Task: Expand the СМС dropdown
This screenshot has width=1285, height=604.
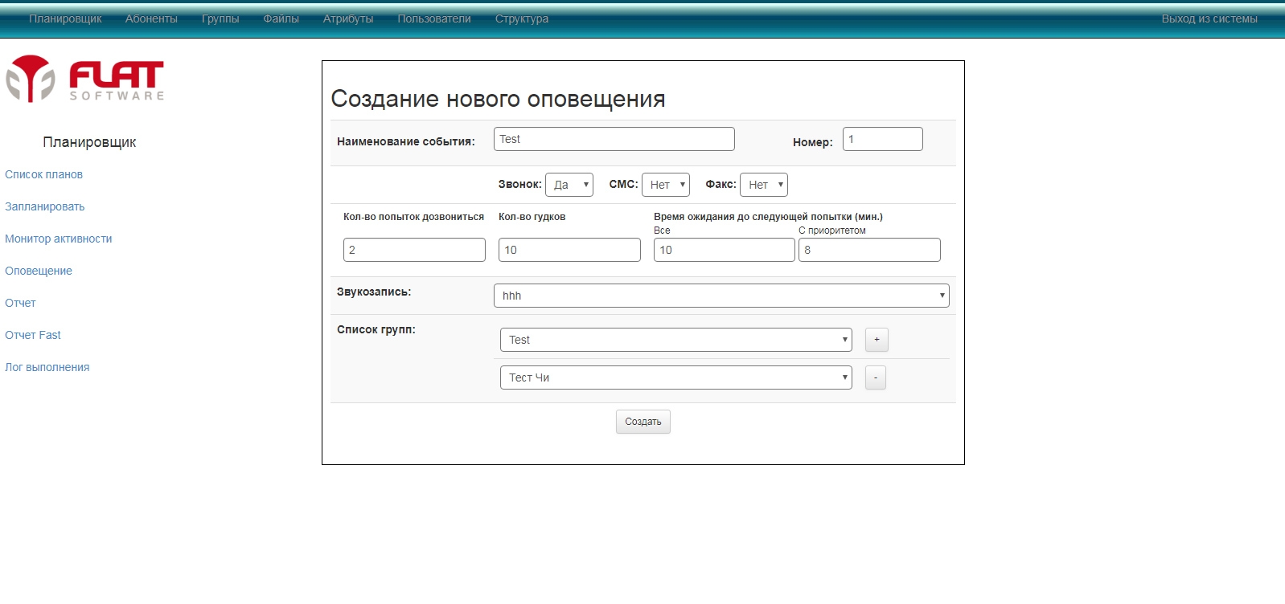Action: 666,185
